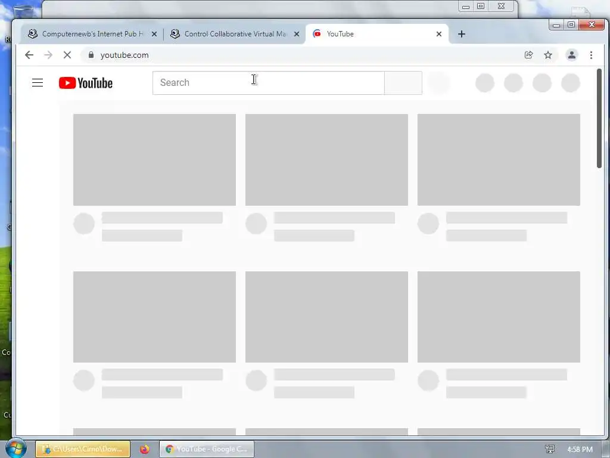The image size is (610, 458).
Task: Go back using the browser back arrow
Action: tap(29, 55)
